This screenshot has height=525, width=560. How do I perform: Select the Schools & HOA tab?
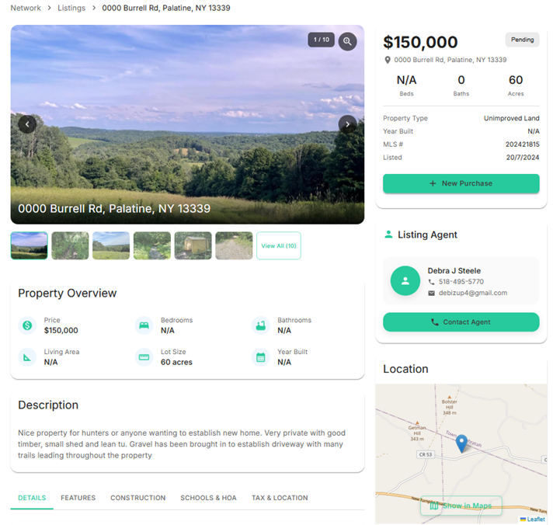208,498
